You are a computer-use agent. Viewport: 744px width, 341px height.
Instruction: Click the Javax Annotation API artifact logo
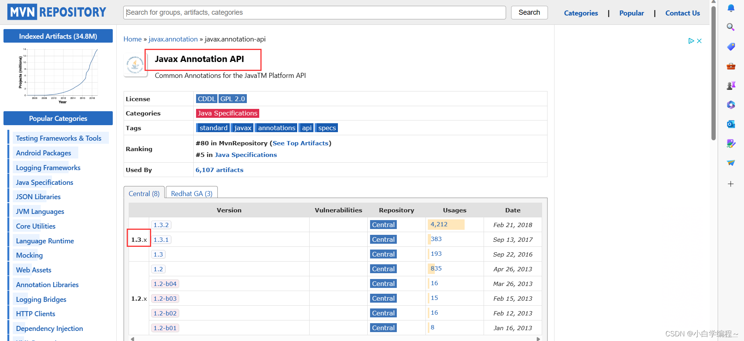pos(135,65)
